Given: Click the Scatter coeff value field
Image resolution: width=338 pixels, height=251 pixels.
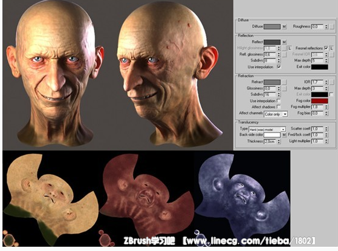Looking at the screenshot, I should tap(317, 129).
